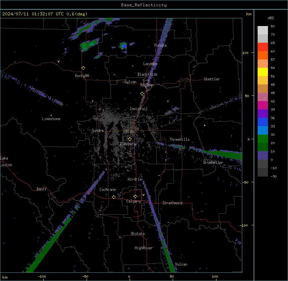Click the Ponoka city label
The width and height of the screenshot is (288, 281).
[x=160, y=45]
